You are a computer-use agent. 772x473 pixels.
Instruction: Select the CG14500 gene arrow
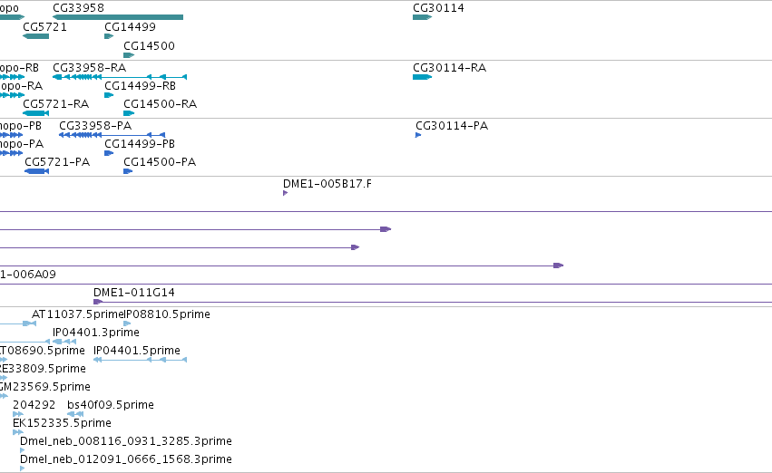129,55
